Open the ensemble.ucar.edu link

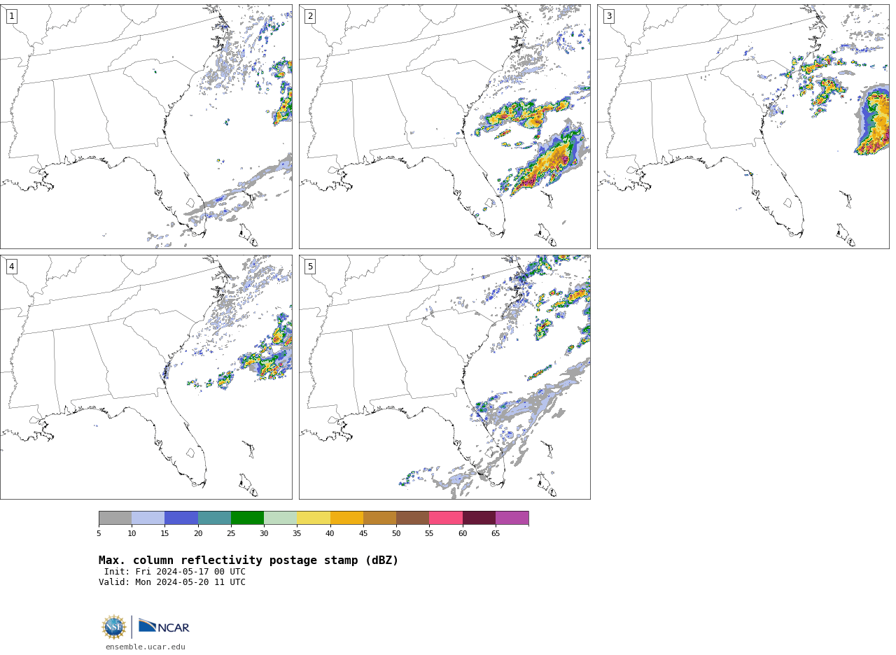click(x=146, y=647)
